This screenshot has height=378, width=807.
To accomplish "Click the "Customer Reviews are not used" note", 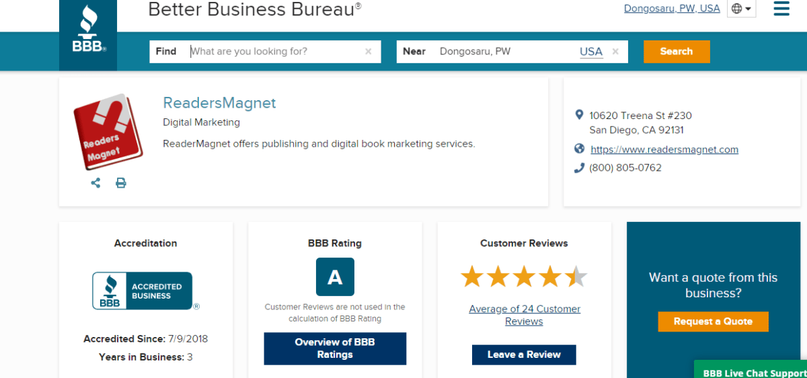I will tap(335, 313).
